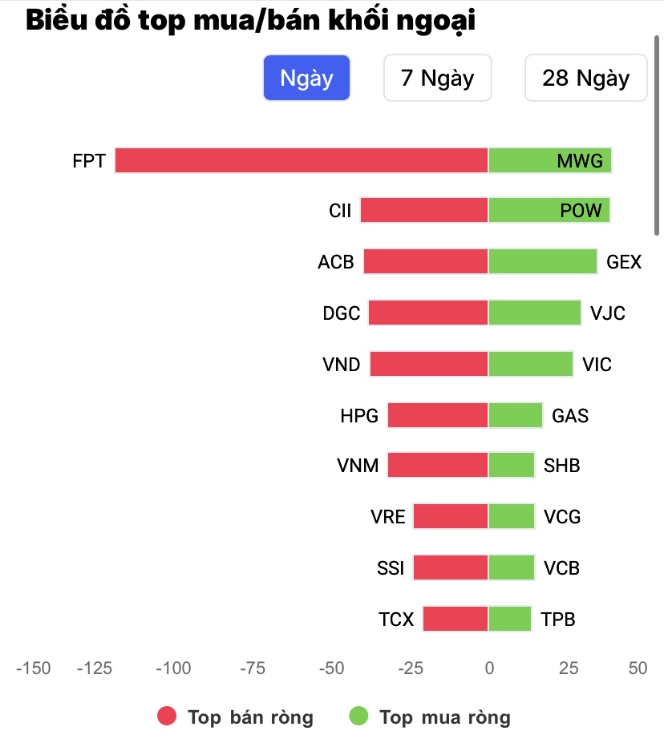The height and width of the screenshot is (751, 664).
Task: Click the red FPT net-sell bar
Action: (x=302, y=160)
